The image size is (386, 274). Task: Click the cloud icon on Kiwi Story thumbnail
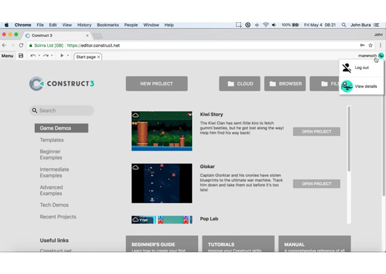(x=136, y=115)
